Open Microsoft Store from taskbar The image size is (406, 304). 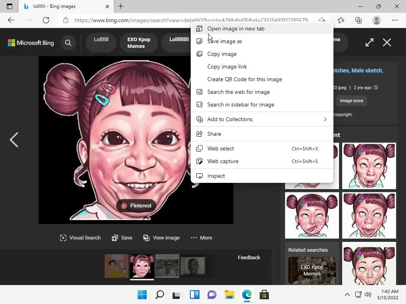(264, 294)
